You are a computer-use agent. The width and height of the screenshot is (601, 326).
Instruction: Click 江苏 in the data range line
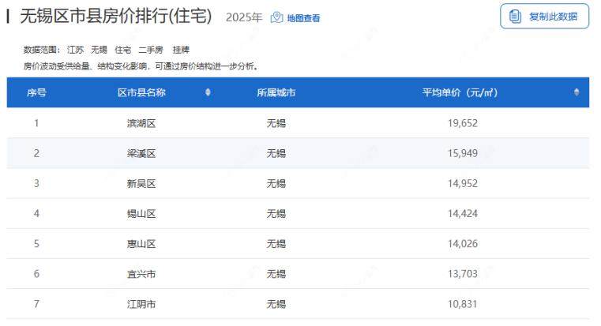click(75, 50)
